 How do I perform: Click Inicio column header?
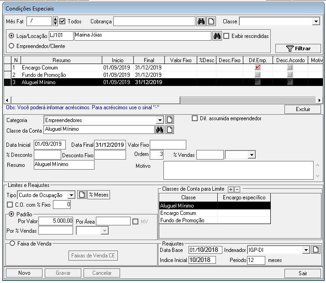[x=118, y=60]
